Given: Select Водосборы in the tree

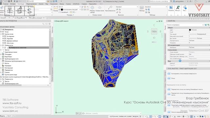Looking at the screenshot, I should pyautogui.click(x=8, y=57).
